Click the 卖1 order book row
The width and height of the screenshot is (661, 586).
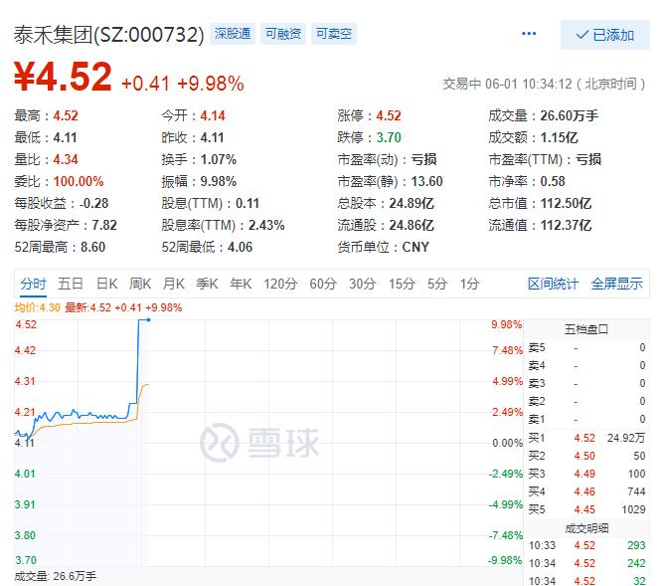(x=586, y=420)
